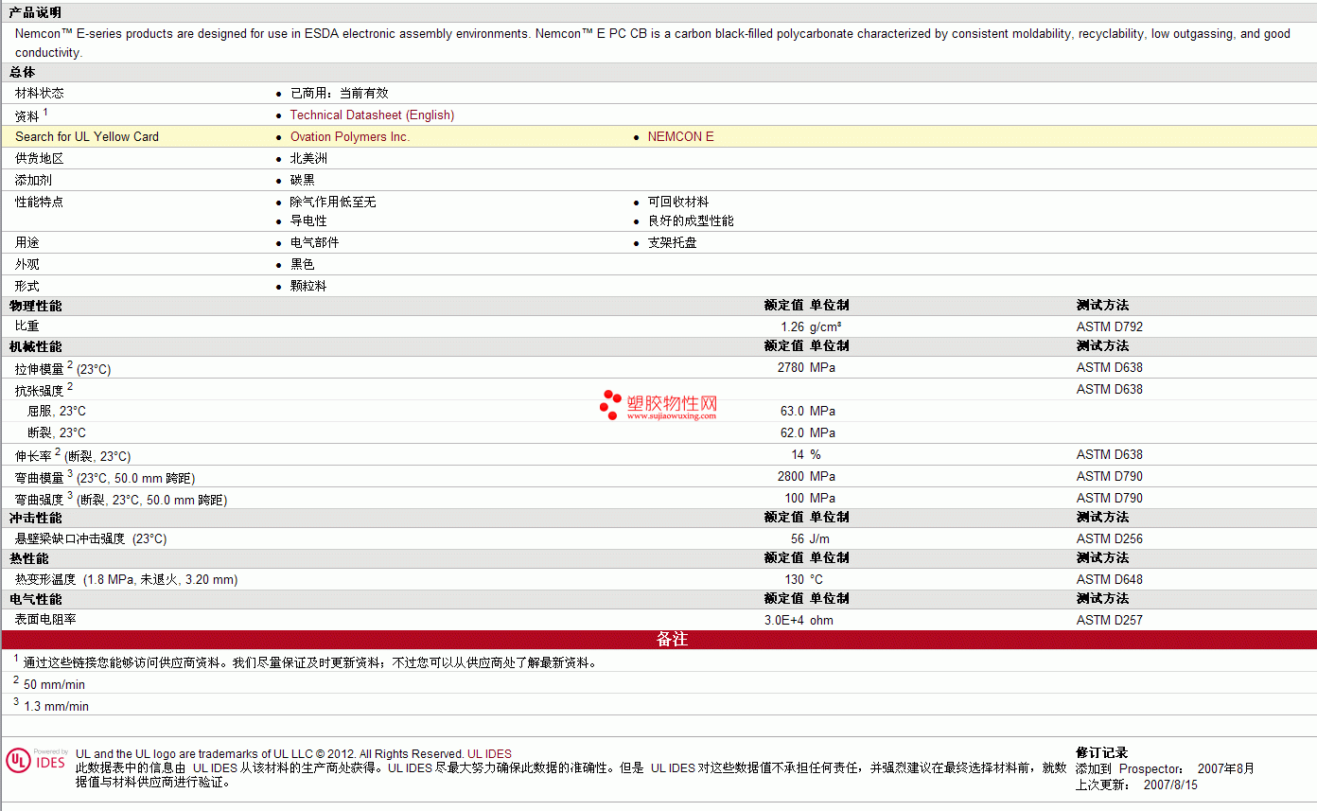Screen dimensions: 1317x811
Task: Select the 热性能 section header
Action: (29, 558)
